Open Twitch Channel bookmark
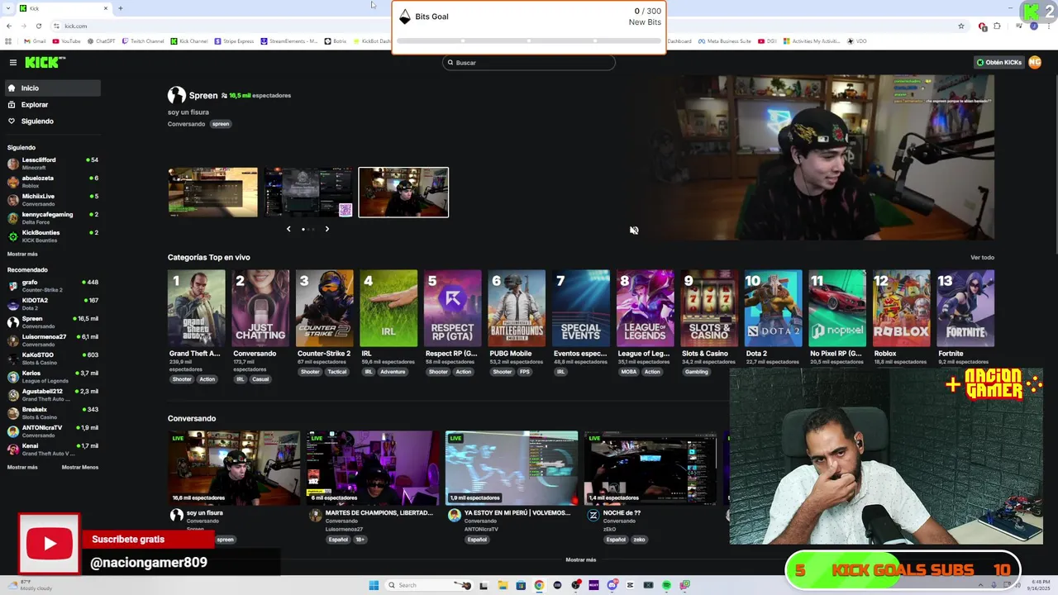The height and width of the screenshot is (595, 1058). coord(143,40)
